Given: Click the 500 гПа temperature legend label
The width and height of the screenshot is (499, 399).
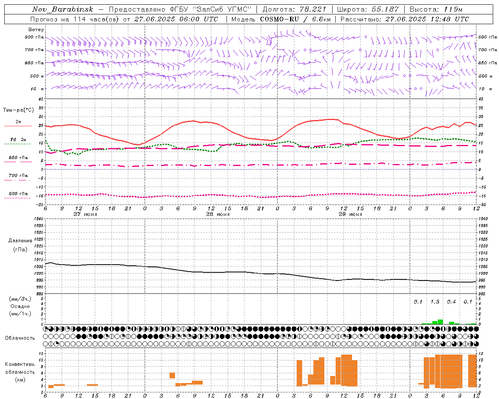Looking at the screenshot, I should [x=18, y=194].
